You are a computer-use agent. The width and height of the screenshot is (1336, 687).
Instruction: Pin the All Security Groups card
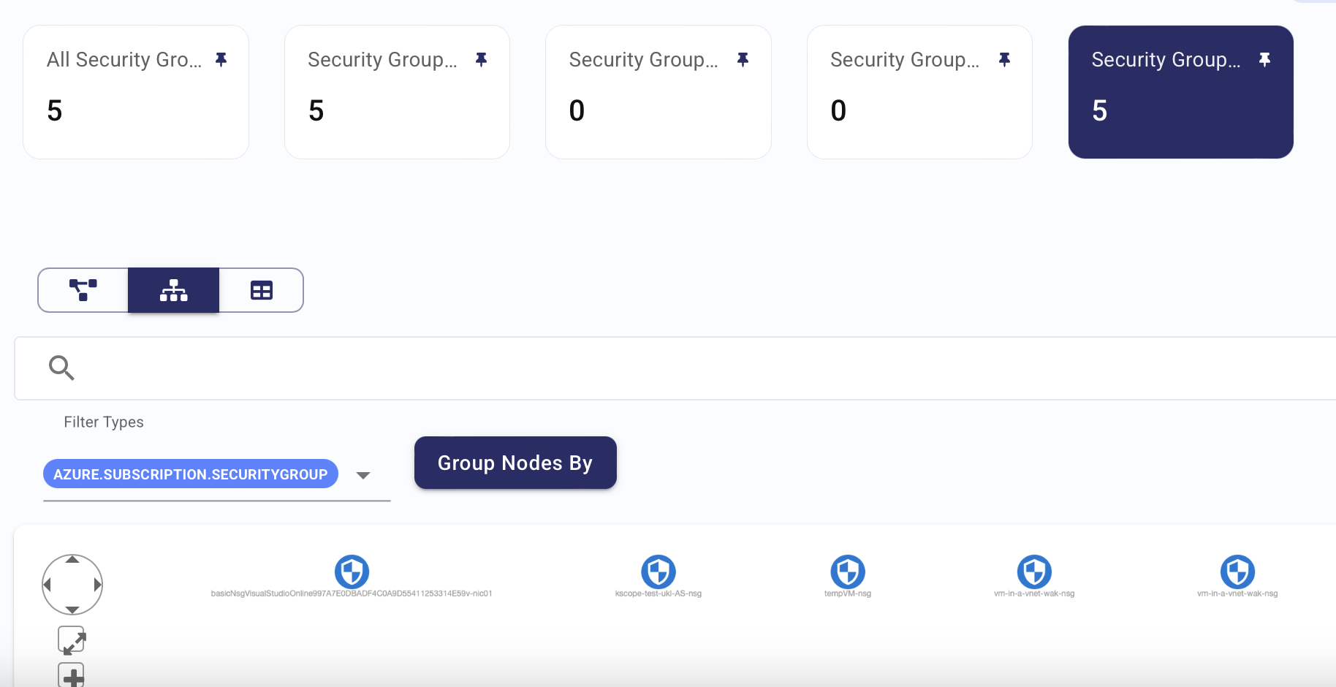coord(221,60)
